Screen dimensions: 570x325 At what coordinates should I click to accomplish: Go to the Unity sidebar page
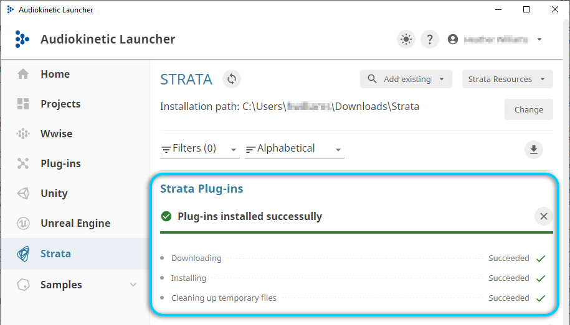[x=54, y=193]
